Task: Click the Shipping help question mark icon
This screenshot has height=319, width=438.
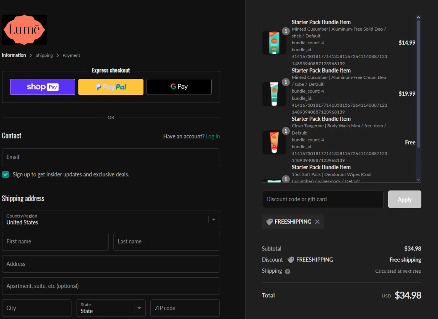Action: (x=288, y=271)
